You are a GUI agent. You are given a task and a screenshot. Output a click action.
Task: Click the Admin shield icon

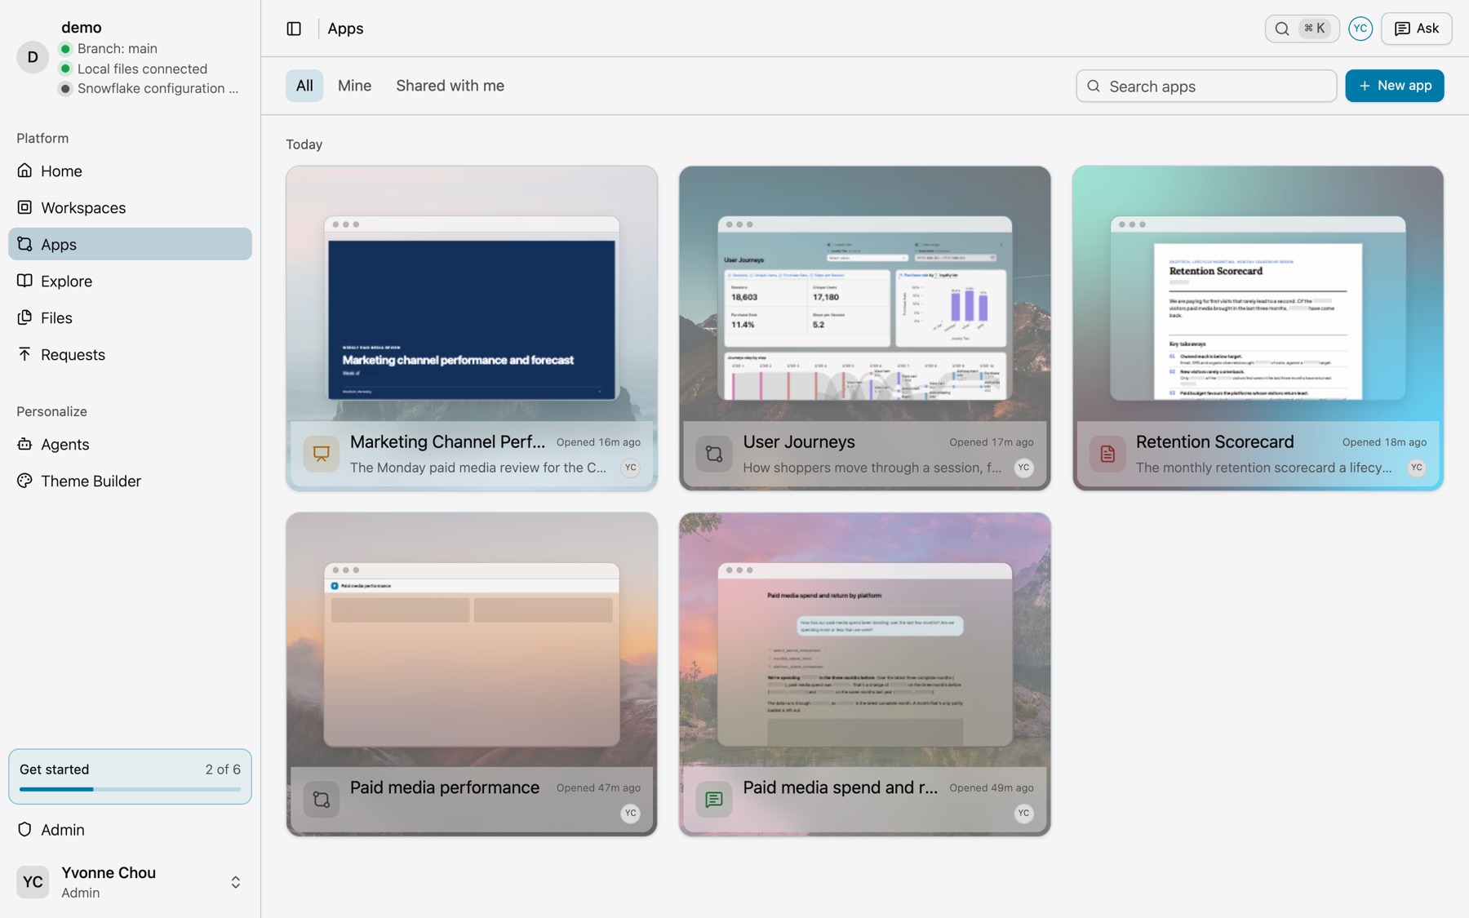coord(24,829)
